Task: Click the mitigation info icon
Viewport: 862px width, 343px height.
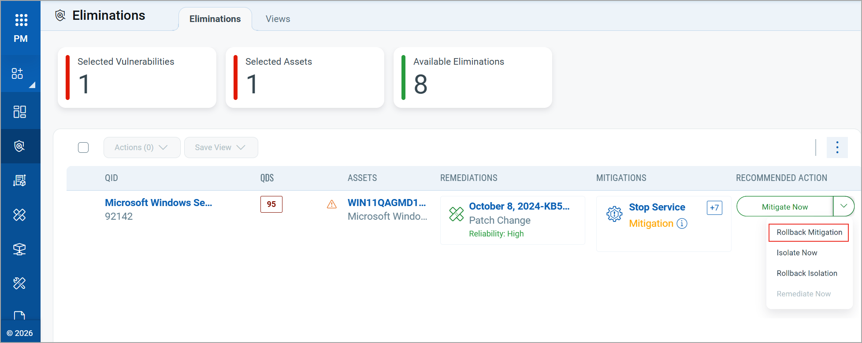Action: tap(682, 224)
